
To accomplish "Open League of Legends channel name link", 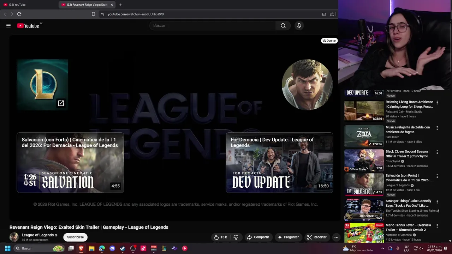I will [x=38, y=235].
